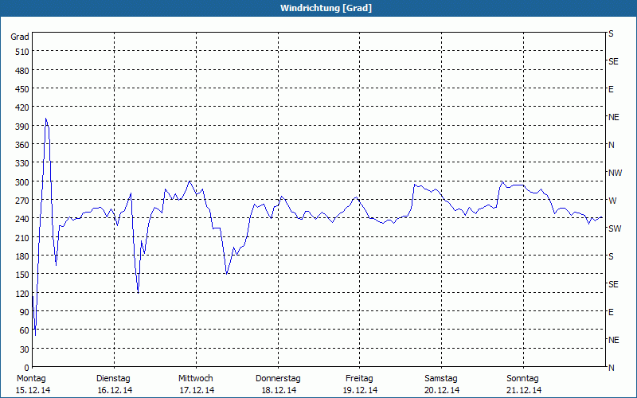Image resolution: width=637 pixels, height=398 pixels.
Task: Pick the "390" degree axis label
Action: click(22, 127)
